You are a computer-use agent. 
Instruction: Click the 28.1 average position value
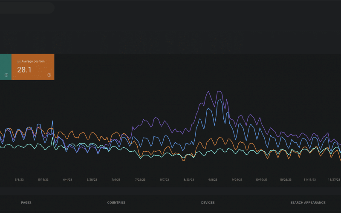(x=24, y=70)
